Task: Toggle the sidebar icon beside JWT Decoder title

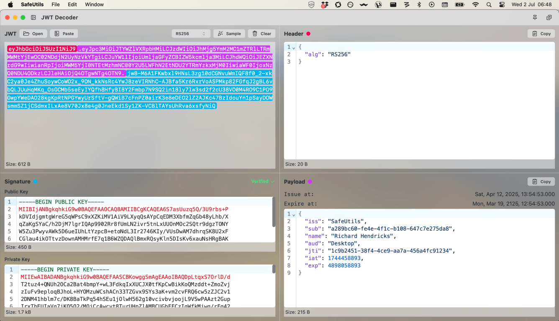Action: (33, 18)
